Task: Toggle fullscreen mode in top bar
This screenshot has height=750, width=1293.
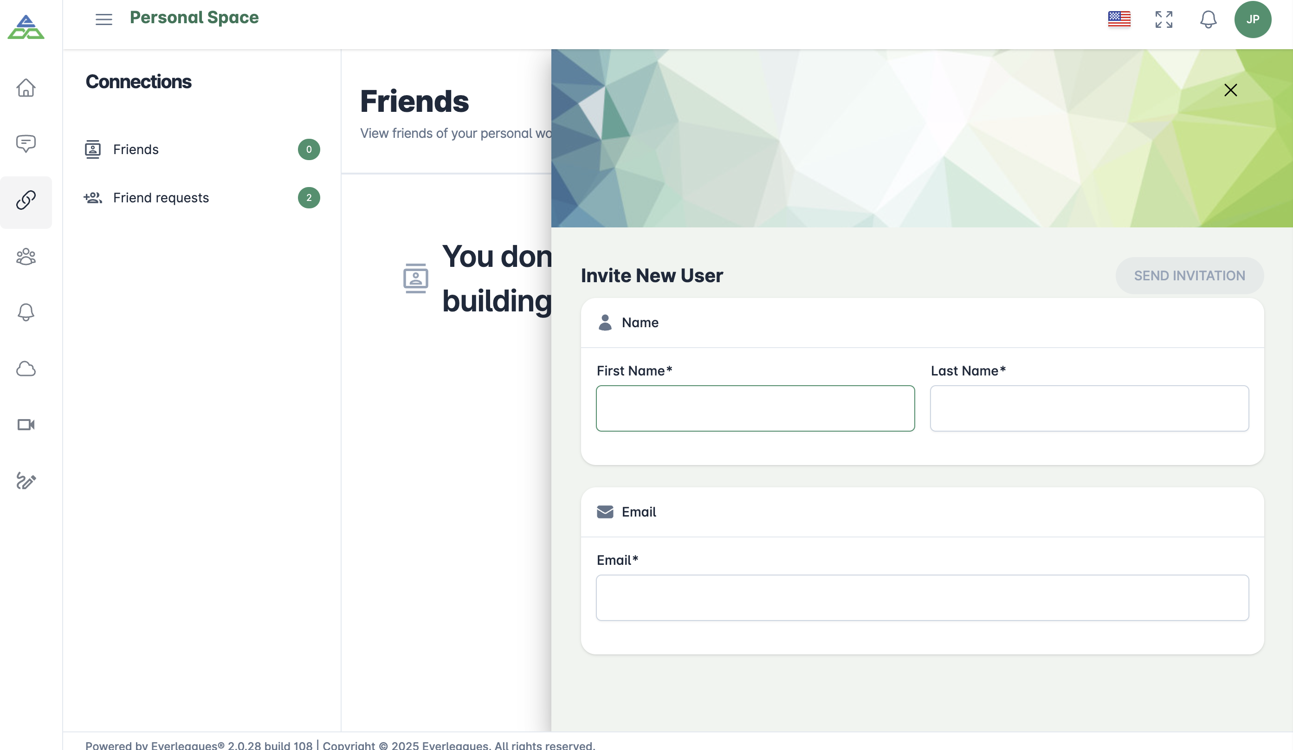Action: pyautogui.click(x=1164, y=19)
